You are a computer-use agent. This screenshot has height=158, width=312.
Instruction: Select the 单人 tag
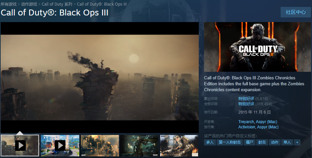(x=287, y=142)
